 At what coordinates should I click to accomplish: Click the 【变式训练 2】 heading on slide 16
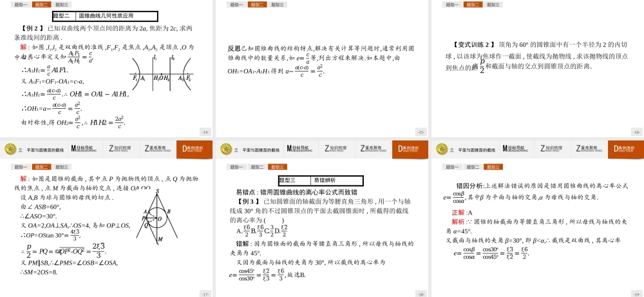(473, 44)
